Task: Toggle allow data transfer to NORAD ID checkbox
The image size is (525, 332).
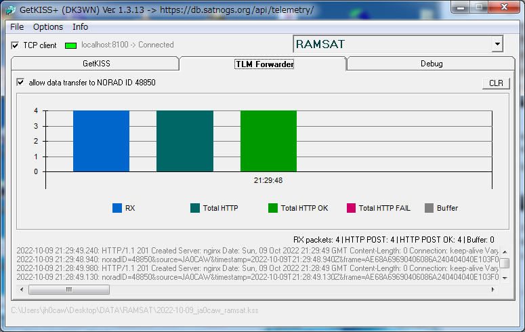Action: (21, 83)
